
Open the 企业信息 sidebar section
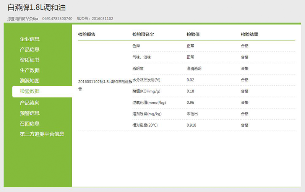[29, 39]
